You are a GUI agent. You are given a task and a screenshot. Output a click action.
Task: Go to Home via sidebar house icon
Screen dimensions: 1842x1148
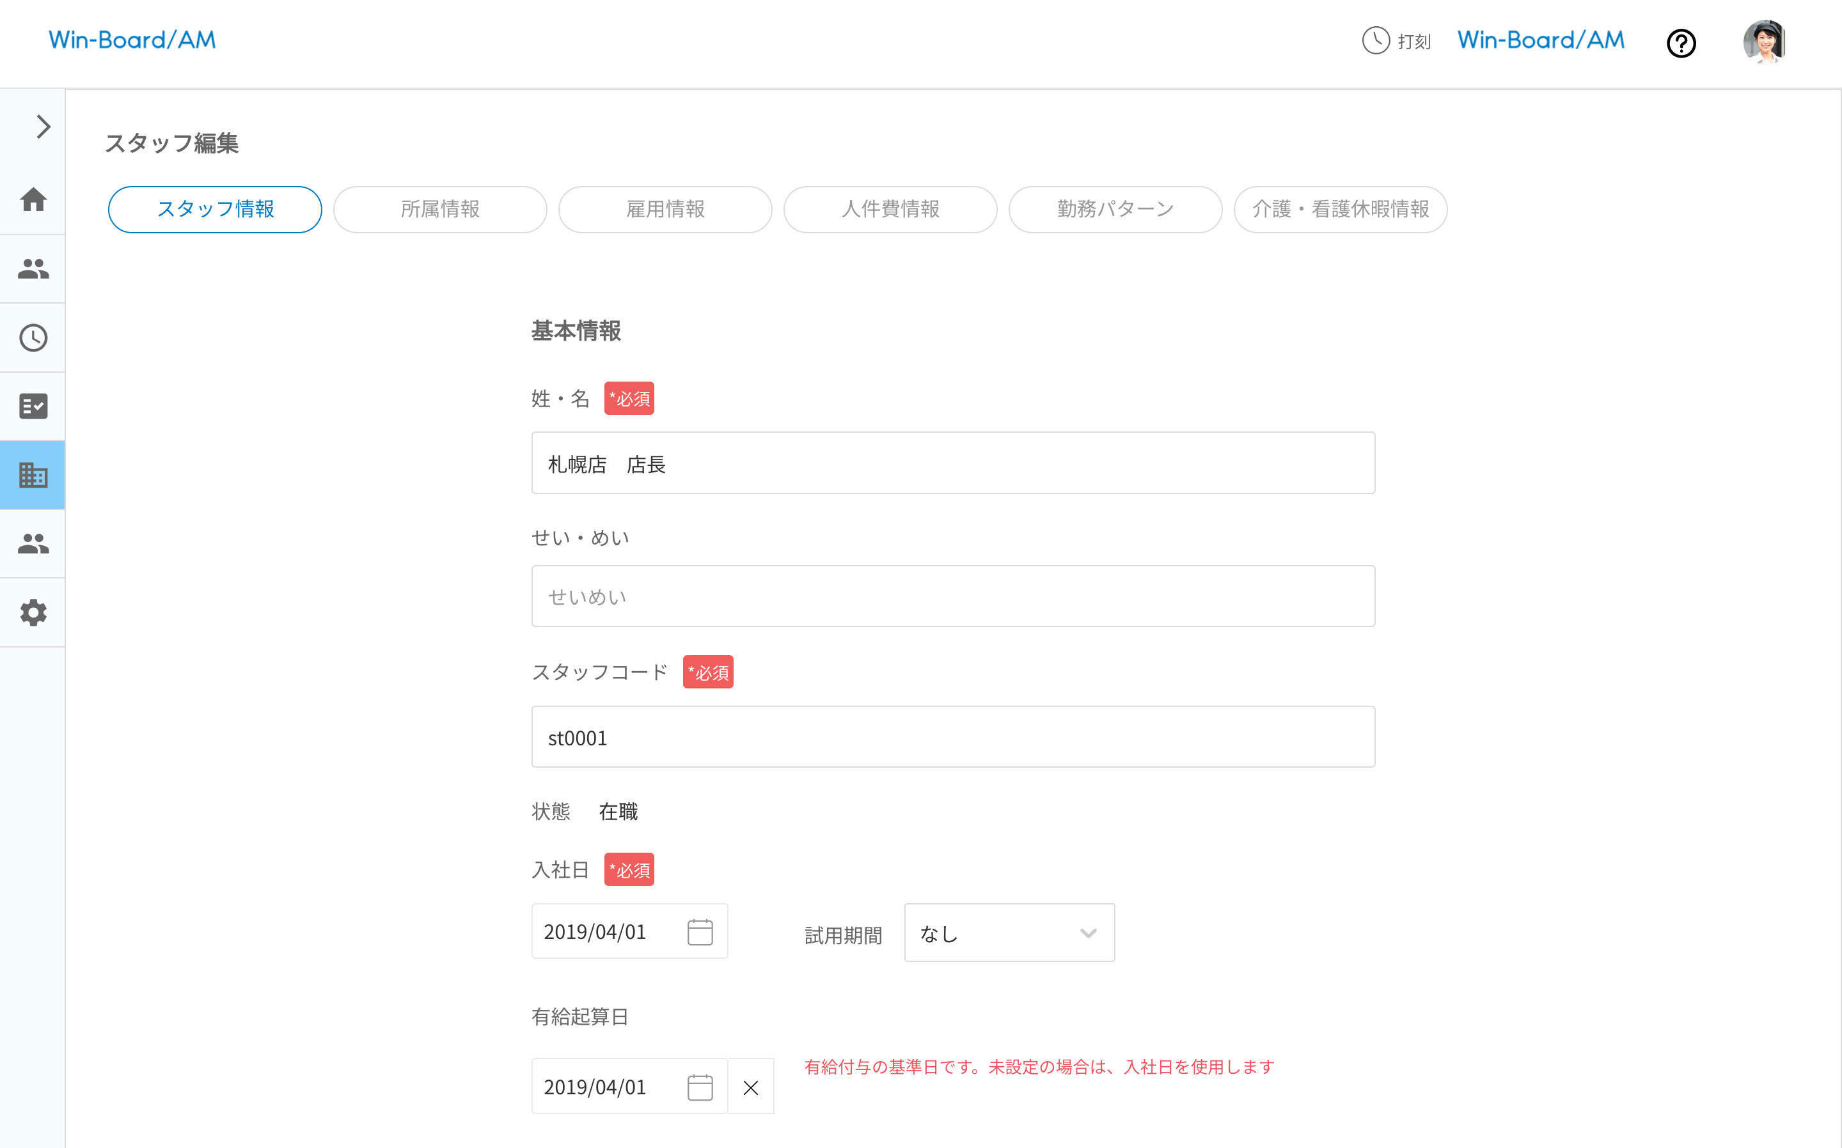(33, 199)
